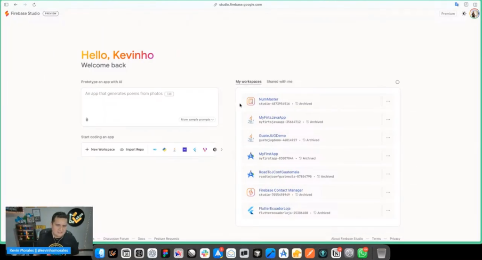The width and height of the screenshot is (482, 260).
Task: Open the user profile avatar
Action: [x=474, y=14]
